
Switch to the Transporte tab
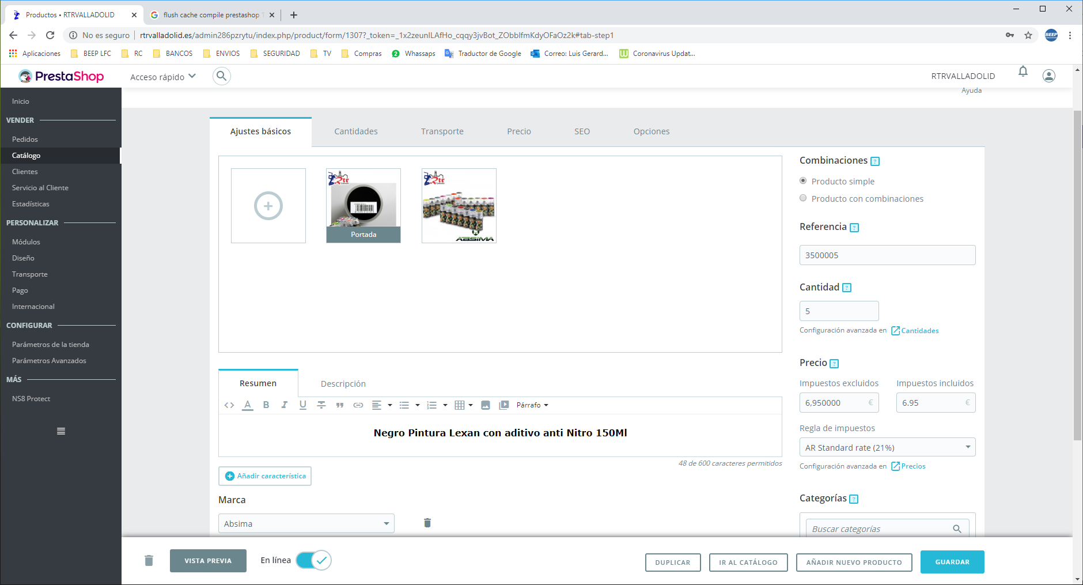[442, 131]
